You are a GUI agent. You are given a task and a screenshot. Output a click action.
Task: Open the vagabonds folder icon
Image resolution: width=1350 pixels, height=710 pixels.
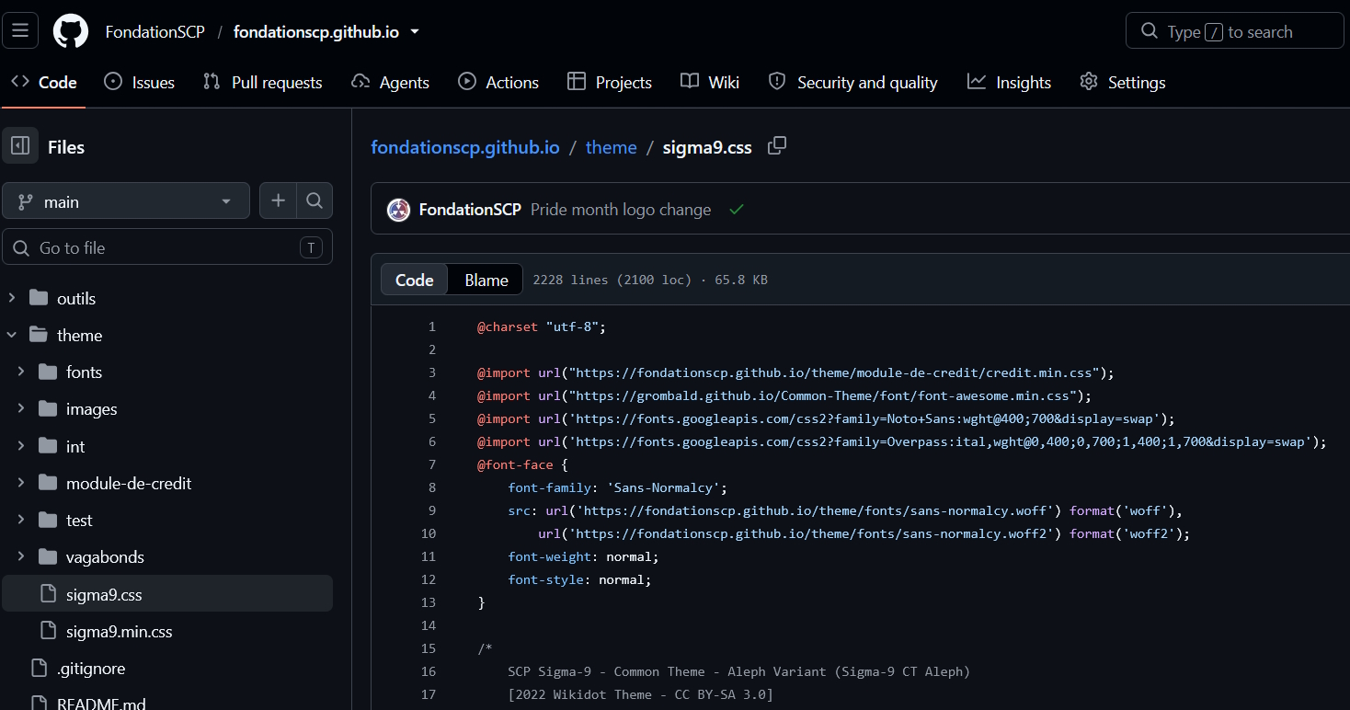[x=48, y=556]
